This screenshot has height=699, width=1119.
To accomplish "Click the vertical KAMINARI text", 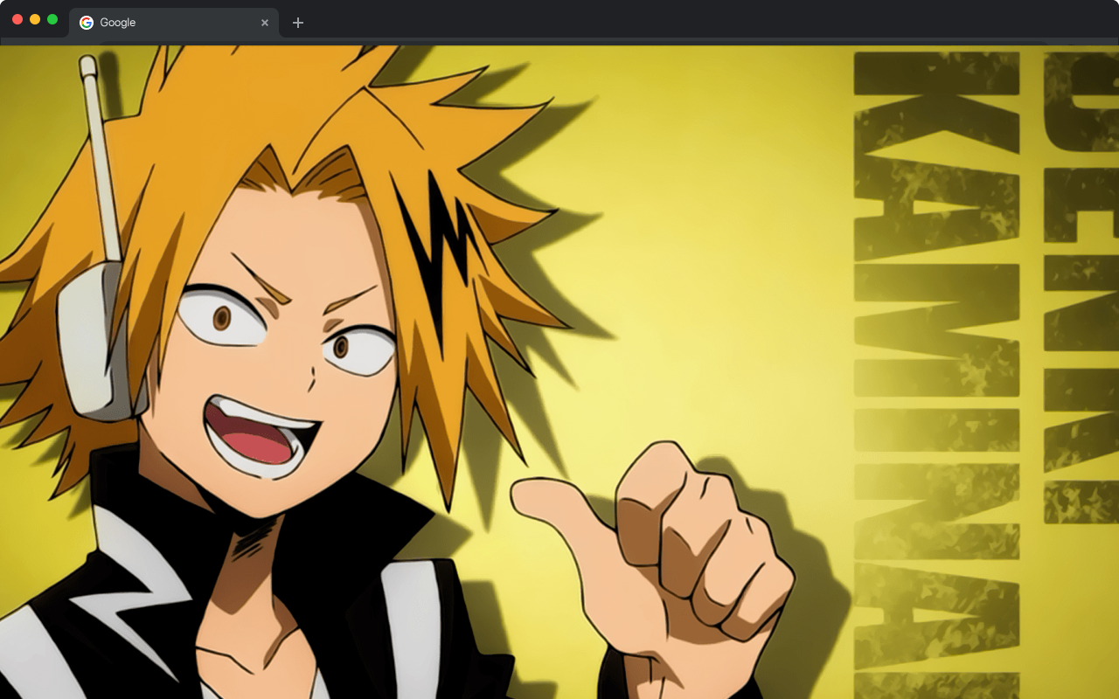I will pos(935,367).
